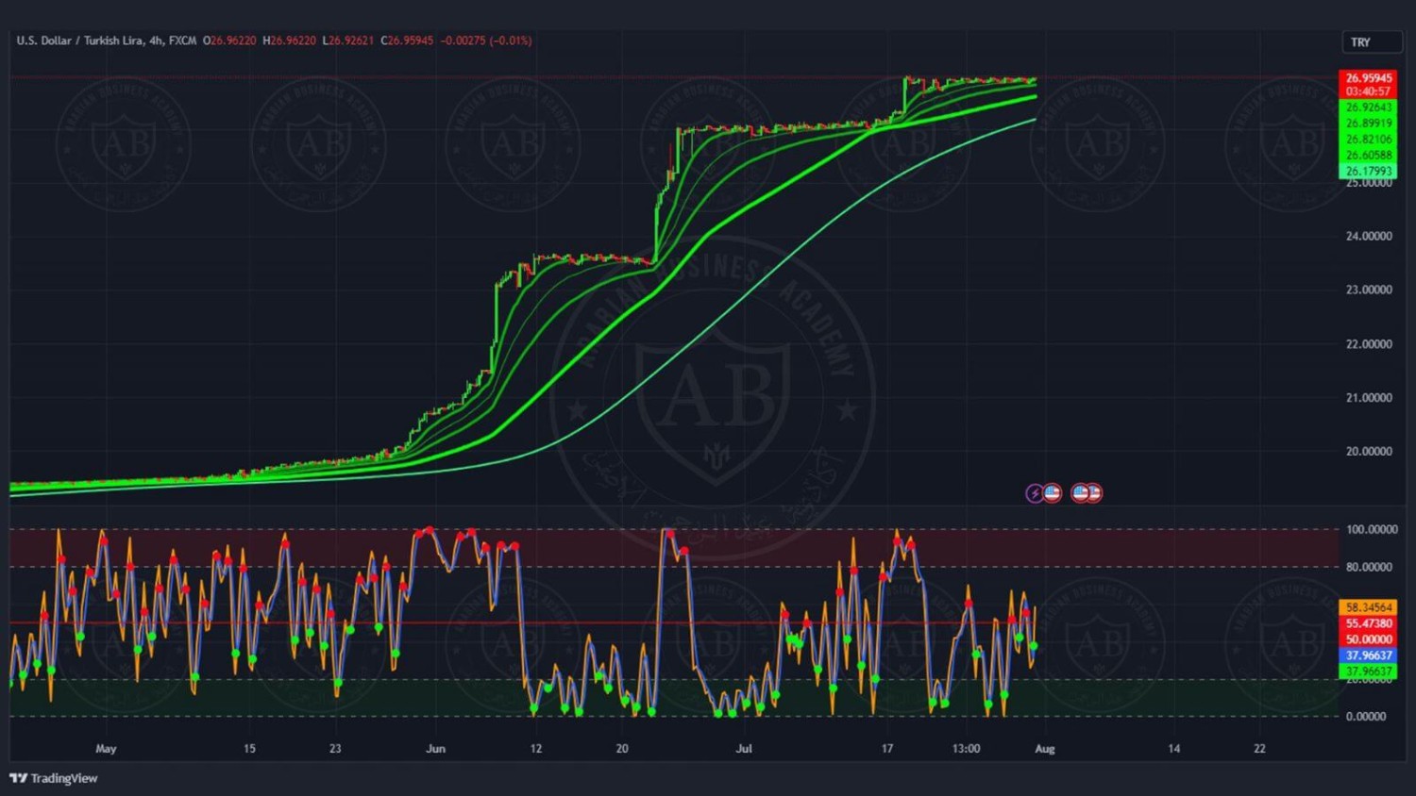Click the Jun label on the time axis
1416x796 pixels.
coord(435,749)
